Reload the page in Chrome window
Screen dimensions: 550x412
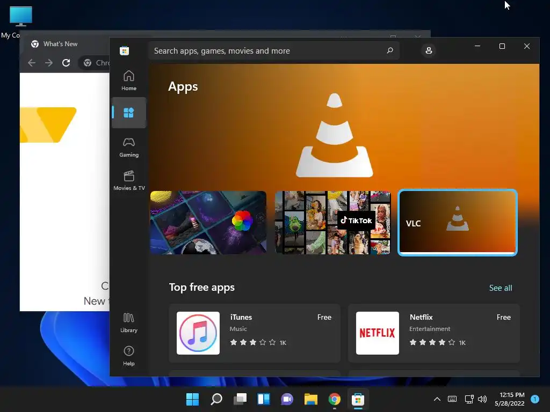point(66,63)
